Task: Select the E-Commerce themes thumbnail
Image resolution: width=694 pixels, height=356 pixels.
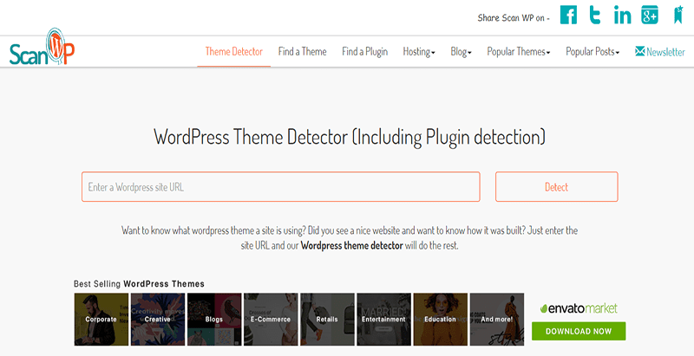Action: pos(270,319)
